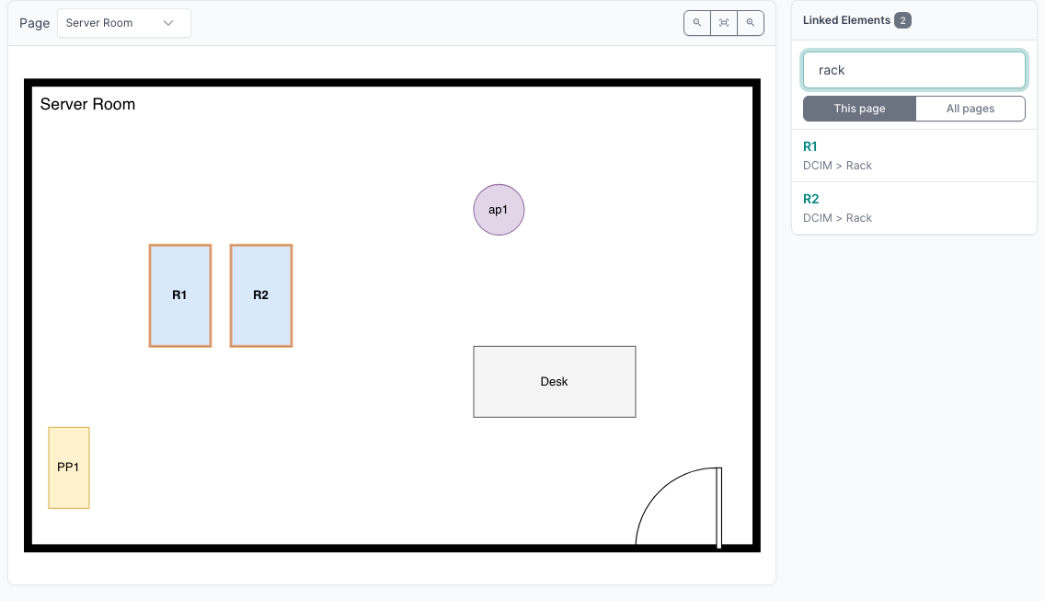Select the R2 rack shape on the diagram
The height and width of the screenshot is (601, 1045).
pyautogui.click(x=261, y=295)
